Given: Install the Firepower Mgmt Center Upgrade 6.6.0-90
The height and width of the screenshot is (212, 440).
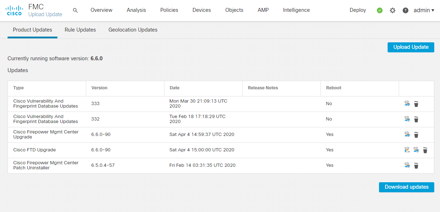Looking at the screenshot, I should point(407,135).
